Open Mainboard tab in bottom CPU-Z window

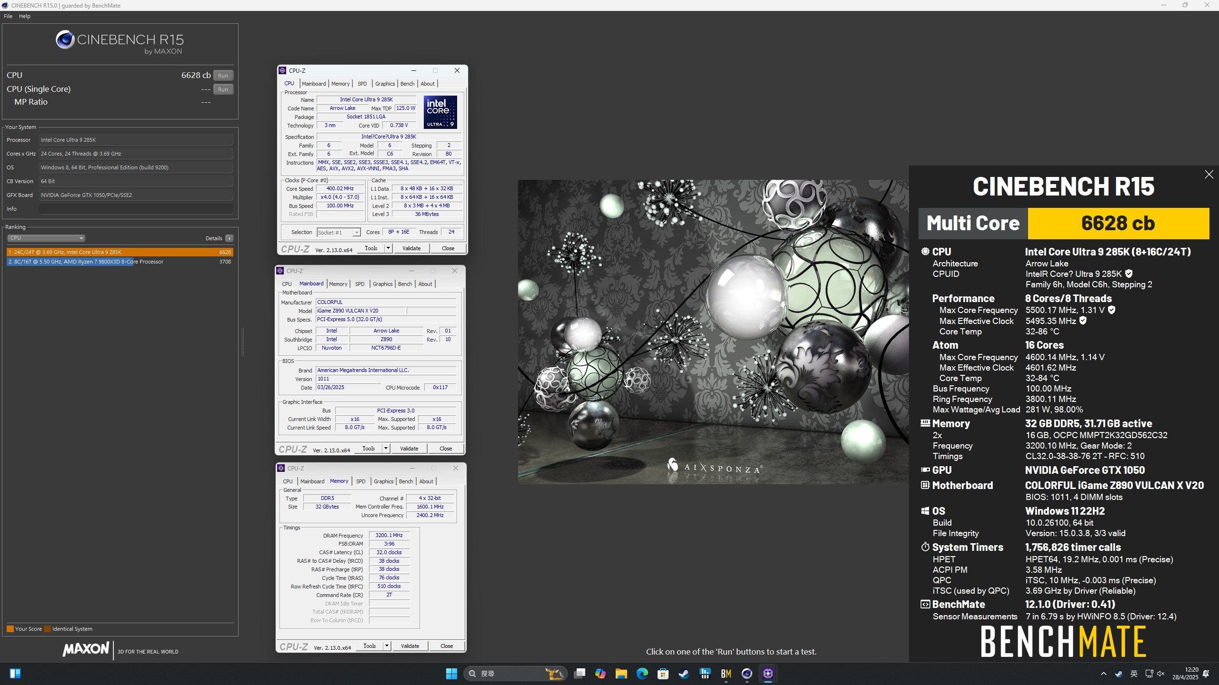(x=312, y=481)
